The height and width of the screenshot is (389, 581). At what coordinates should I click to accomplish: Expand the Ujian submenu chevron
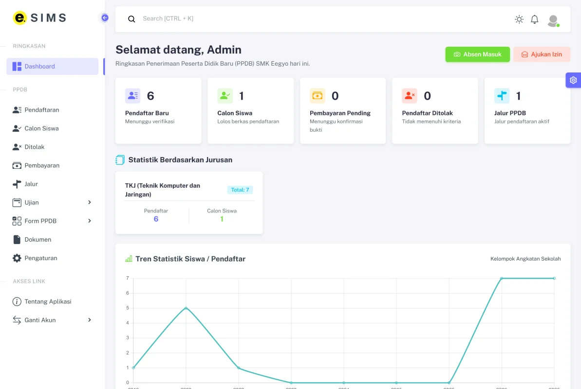(89, 202)
